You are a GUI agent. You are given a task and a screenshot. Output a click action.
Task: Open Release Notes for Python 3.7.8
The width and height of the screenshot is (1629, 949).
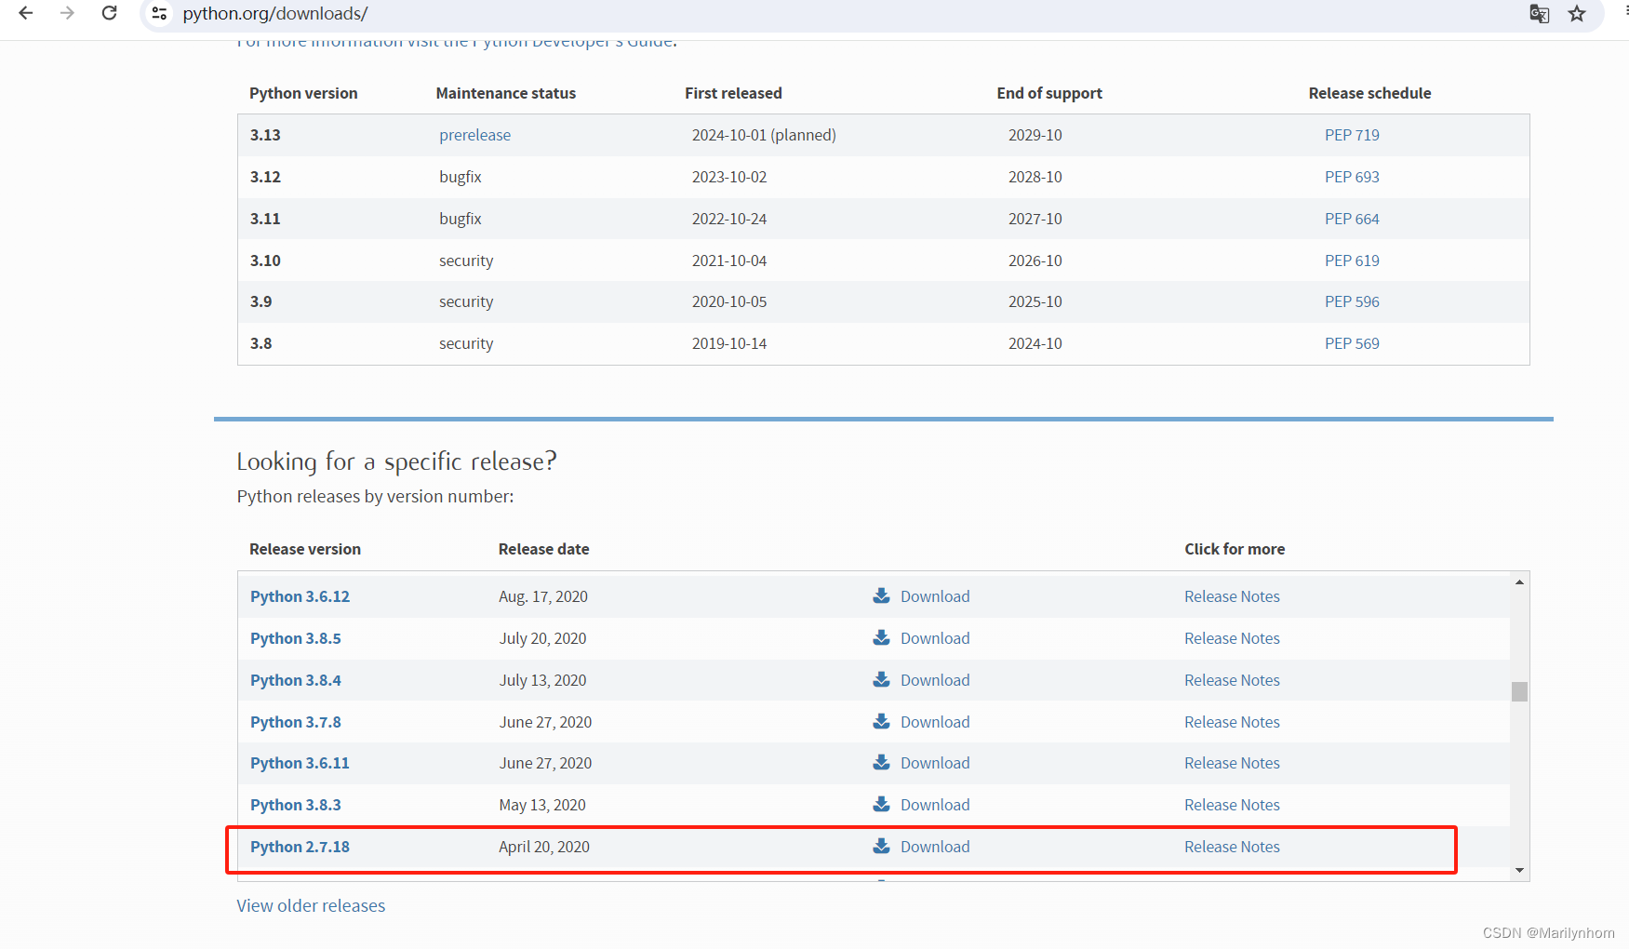(x=1232, y=722)
